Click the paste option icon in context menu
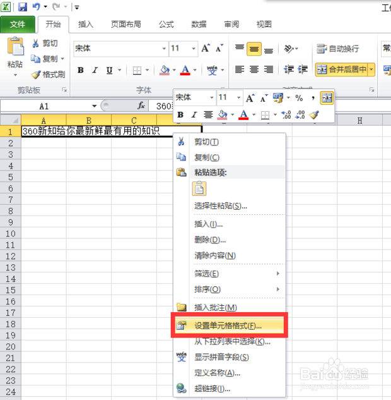Image resolution: width=391 pixels, height=400 pixels. click(x=199, y=189)
